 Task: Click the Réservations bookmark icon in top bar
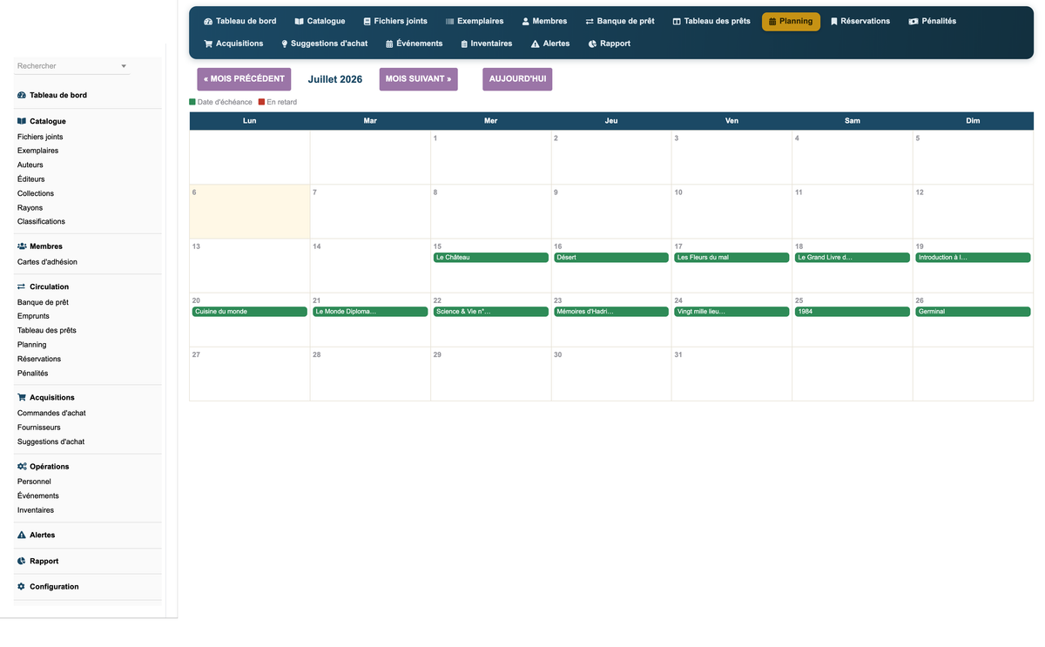[x=833, y=22]
